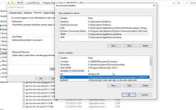This screenshot has width=196, height=110.
Task: Select api-ms-win-core-util-l1-1-0.dll file
Action: 39,103
